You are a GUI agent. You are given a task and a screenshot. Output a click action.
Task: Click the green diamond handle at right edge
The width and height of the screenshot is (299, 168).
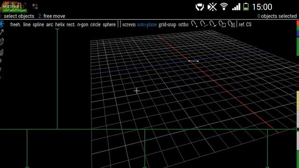pyautogui.click(x=298, y=129)
